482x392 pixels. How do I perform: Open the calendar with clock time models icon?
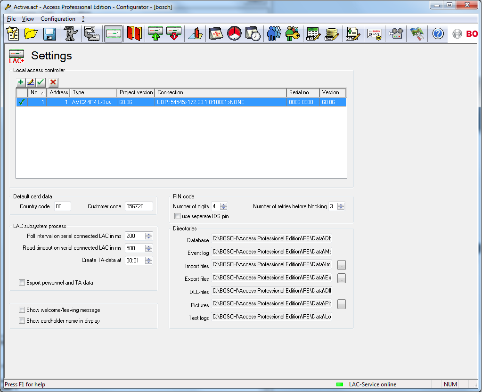click(x=253, y=33)
